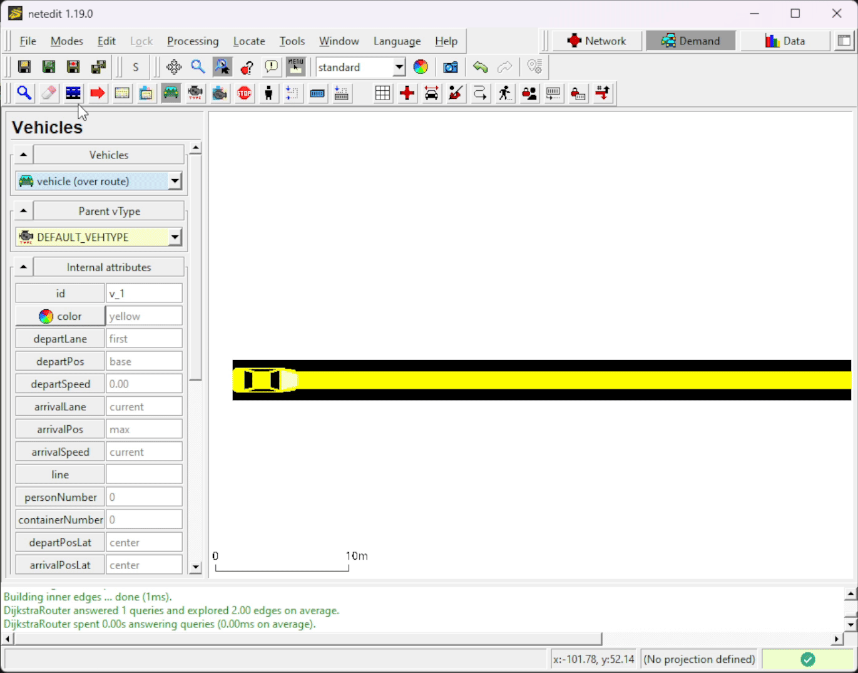858x673 pixels.
Task: Open the vehicle (over route) dropdown
Action: [175, 181]
